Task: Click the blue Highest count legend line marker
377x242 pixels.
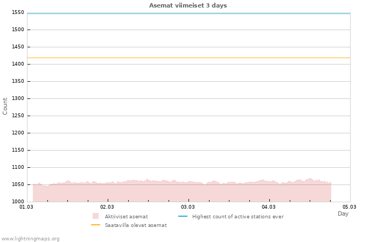Action: (183, 216)
